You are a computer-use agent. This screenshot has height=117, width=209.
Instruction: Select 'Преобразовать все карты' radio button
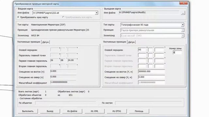(63, 17)
